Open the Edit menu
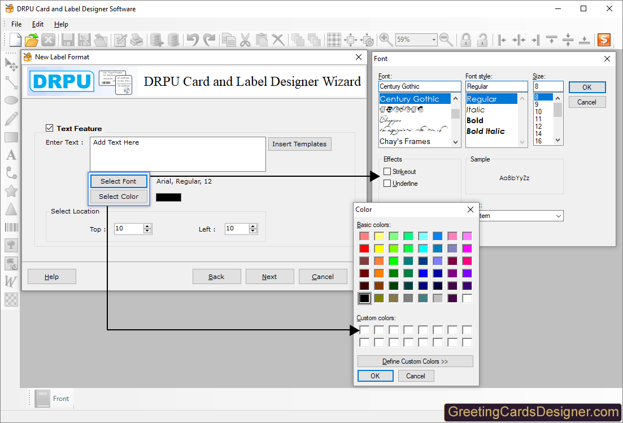This screenshot has width=623, height=423. pos(38,24)
